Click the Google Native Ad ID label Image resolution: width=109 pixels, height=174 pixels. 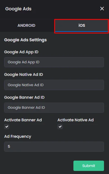[23, 74]
